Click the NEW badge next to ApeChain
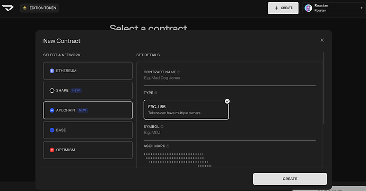This screenshot has width=366, height=191. tap(82, 110)
